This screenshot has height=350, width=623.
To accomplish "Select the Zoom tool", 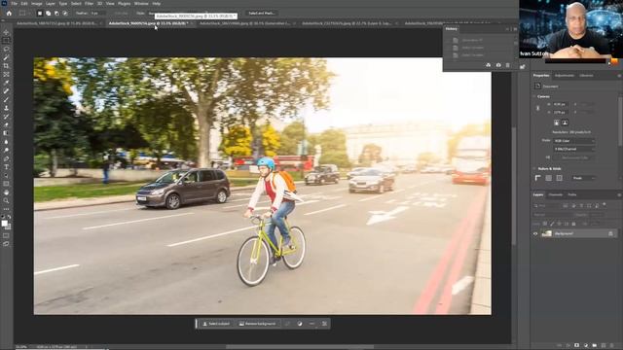I will coord(6,201).
